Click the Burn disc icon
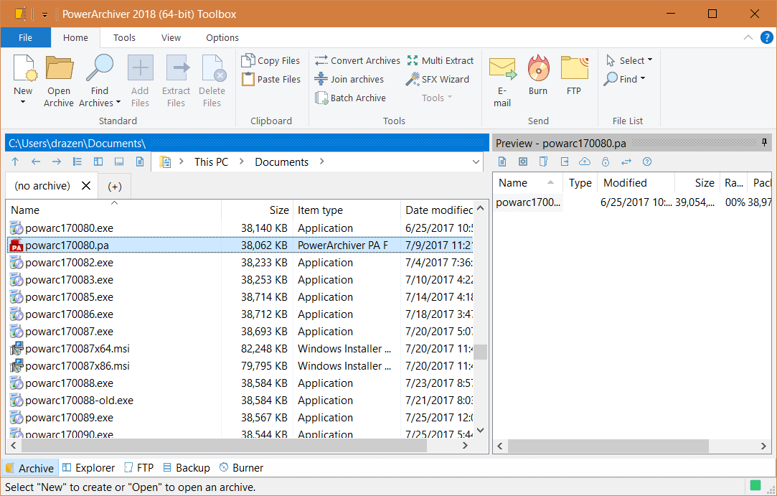The image size is (777, 496). [x=538, y=68]
